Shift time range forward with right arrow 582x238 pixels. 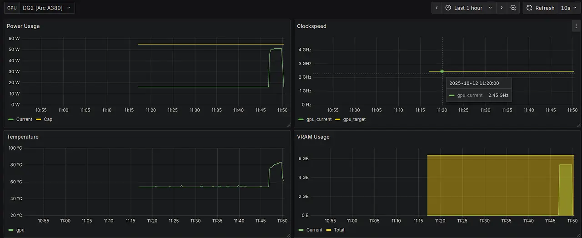pos(502,8)
